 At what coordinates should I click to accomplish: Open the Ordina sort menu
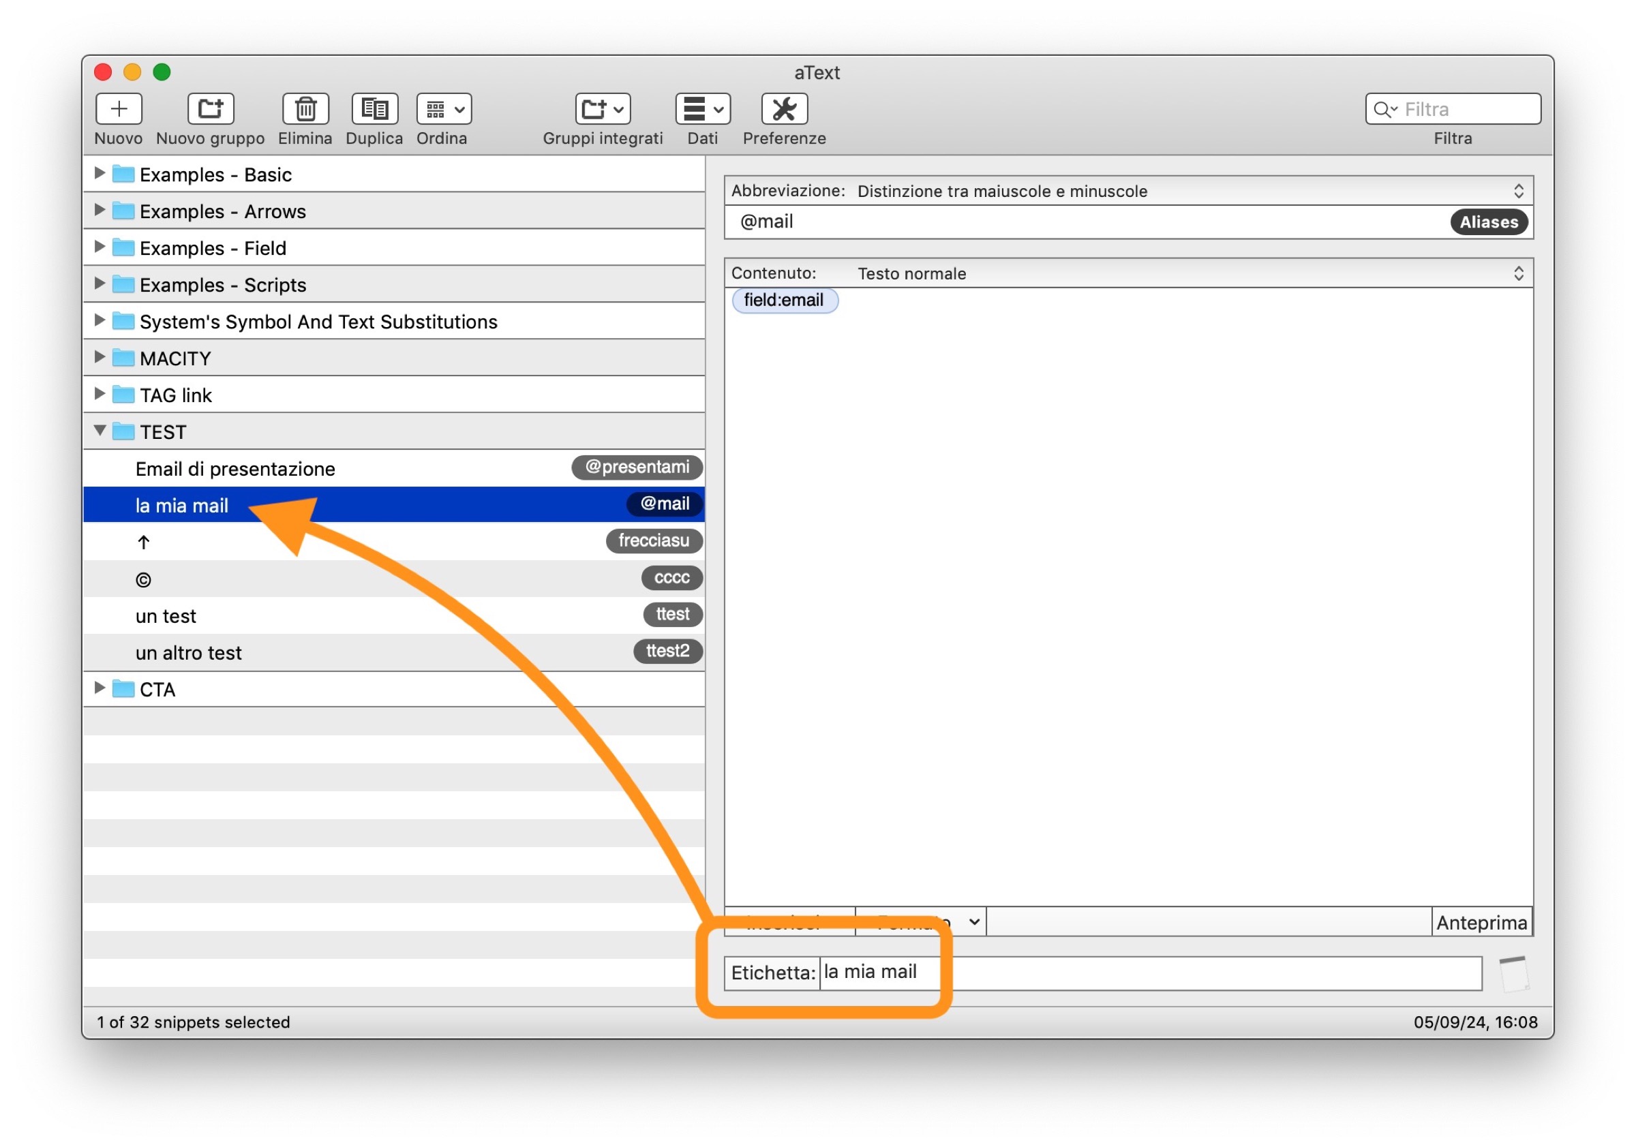coord(444,109)
